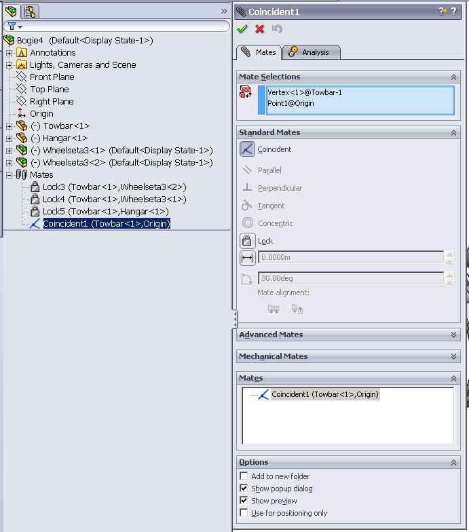Image resolution: width=469 pixels, height=532 pixels.
Task: Collapse the Options section
Action: click(453, 463)
